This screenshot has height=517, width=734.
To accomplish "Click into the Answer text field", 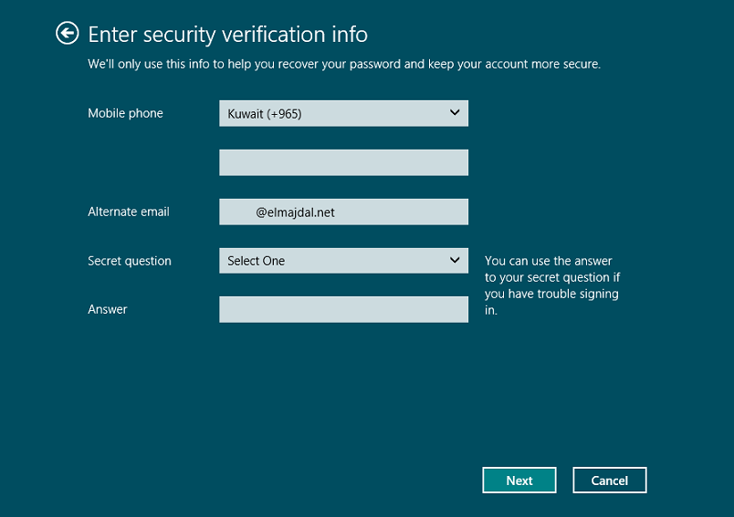I will [343, 310].
